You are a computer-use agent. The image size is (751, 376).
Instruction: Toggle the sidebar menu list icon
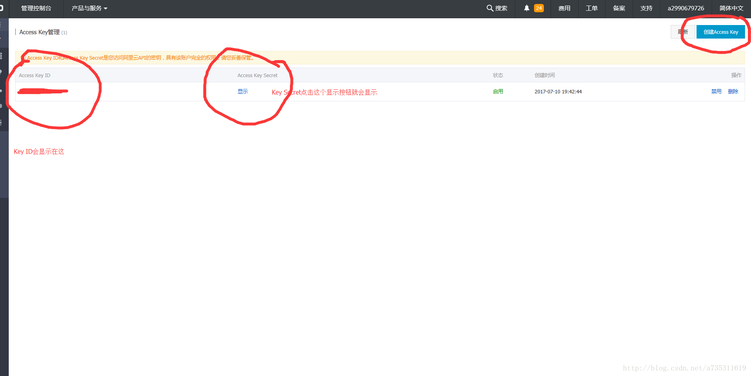[x=1, y=25]
